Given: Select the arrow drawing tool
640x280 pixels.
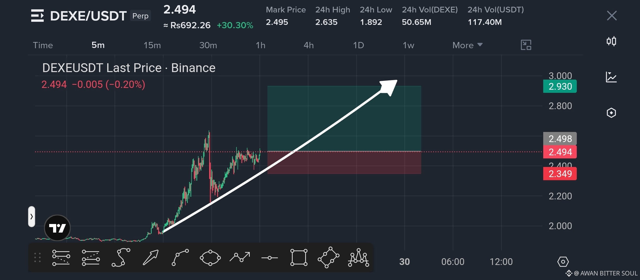Looking at the screenshot, I should click(151, 257).
